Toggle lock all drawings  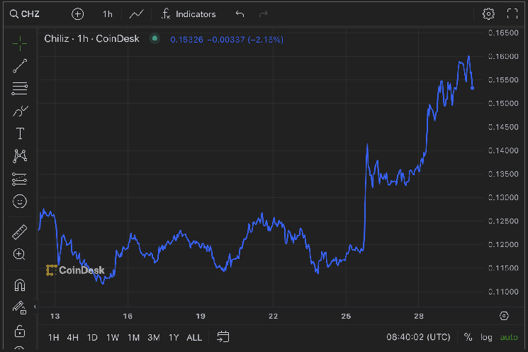pos(20,331)
